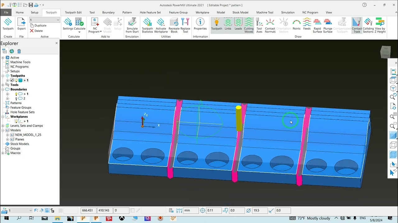Click the Rapid Surface icon
This screenshot has width=398, height=223.
tap(317, 22)
